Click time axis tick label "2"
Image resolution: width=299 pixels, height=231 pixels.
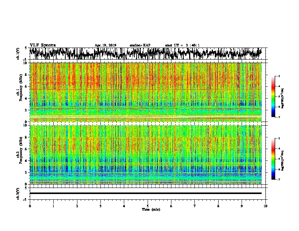(x=77, y=206)
